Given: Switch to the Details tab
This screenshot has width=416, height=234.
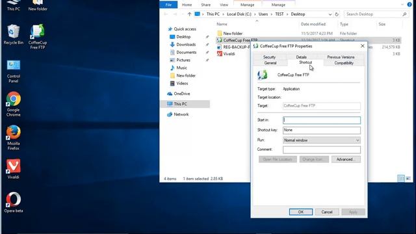Looking at the screenshot, I should (x=301, y=57).
